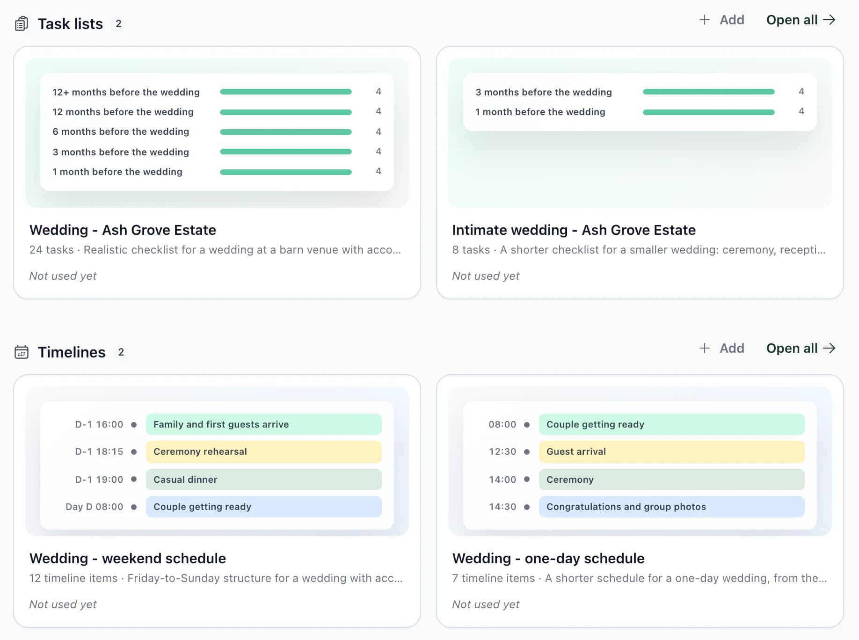
Task: Click the '14:30' time label
Action: click(502, 507)
